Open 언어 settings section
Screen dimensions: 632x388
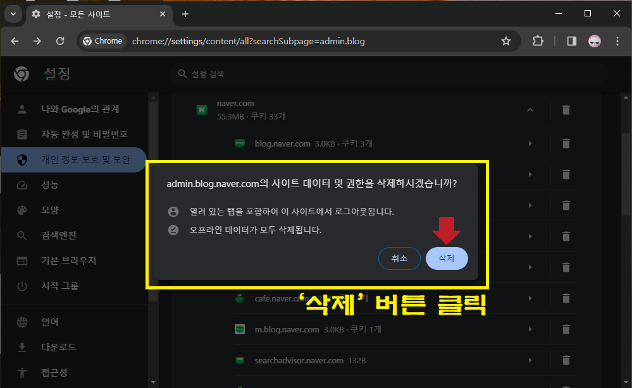point(73,322)
